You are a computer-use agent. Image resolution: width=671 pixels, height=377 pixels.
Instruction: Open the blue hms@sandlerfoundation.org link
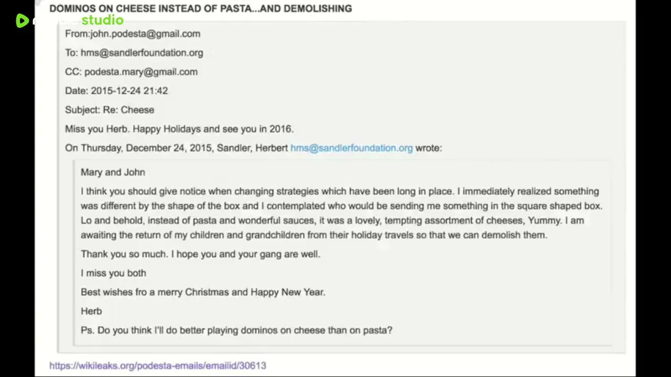(x=351, y=148)
